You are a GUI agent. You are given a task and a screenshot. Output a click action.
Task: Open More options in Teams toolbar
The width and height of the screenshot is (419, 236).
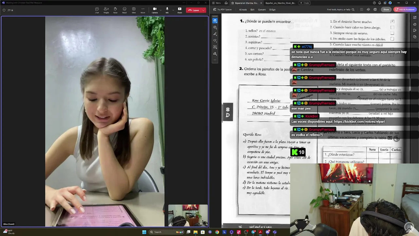pyautogui.click(x=143, y=10)
